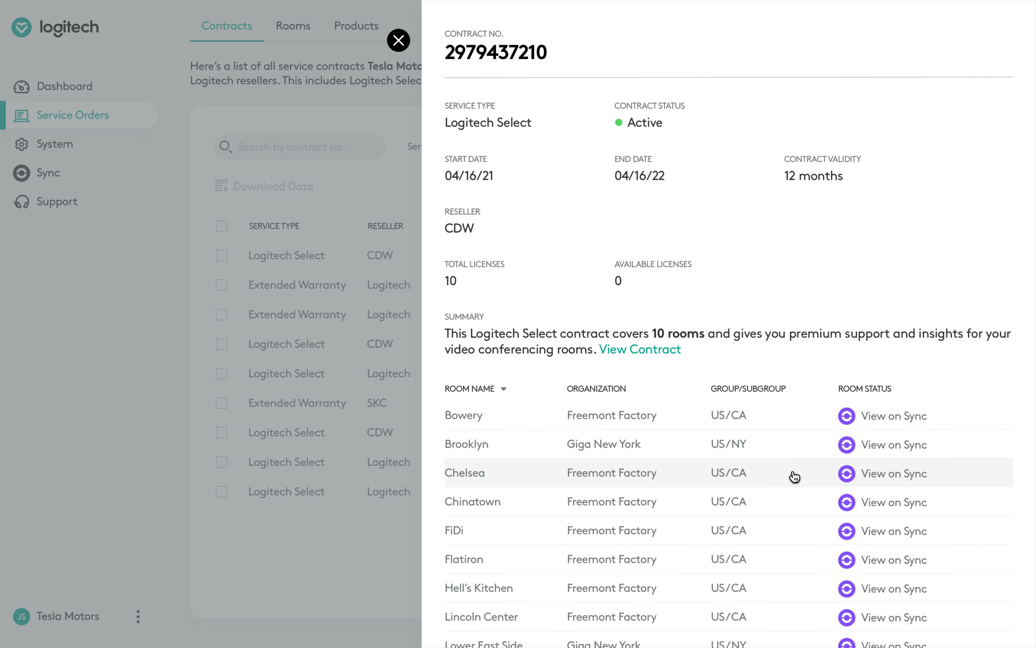
Task: Go to Sync in the sidebar
Action: coord(48,173)
